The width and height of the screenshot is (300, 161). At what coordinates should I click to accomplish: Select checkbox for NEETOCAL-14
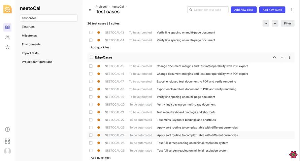[91, 40]
